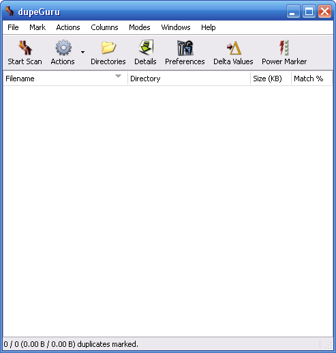Click the duplicates marked status bar text
Image resolution: width=336 pixels, height=353 pixels.
click(x=71, y=344)
